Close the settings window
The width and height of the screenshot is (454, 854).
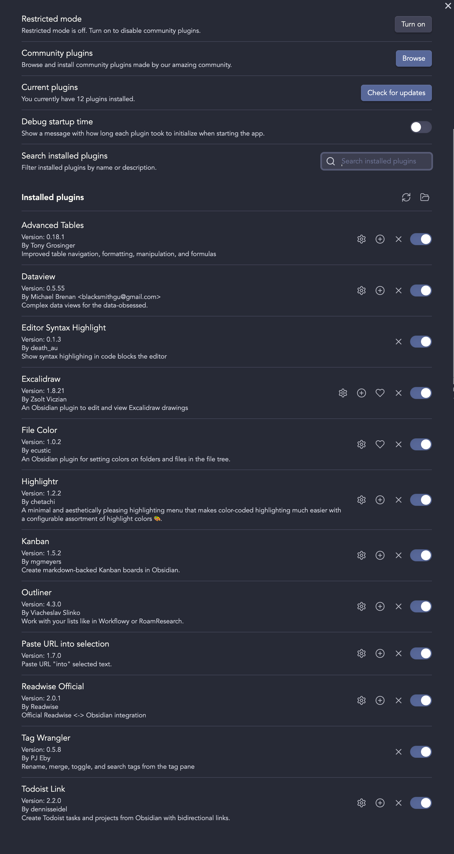448,6
